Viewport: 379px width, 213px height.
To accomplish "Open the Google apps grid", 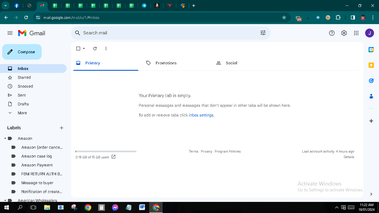I will (x=356, y=33).
